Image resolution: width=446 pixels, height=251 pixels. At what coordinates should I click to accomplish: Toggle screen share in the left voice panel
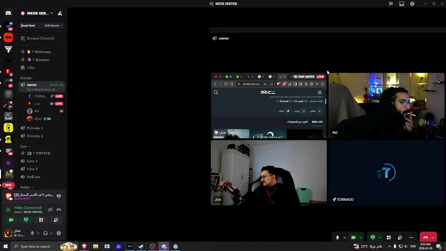tap(26, 220)
